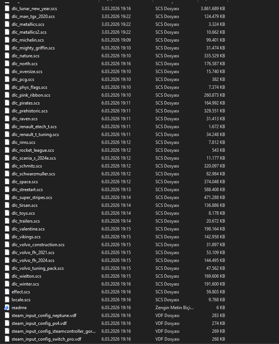Select file name dlc_renault_etech_t.scs

(34, 127)
